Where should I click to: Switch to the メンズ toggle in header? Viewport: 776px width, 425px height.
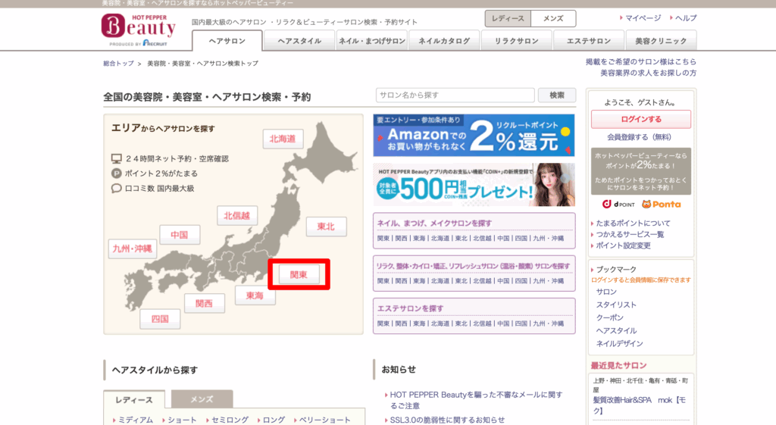point(552,18)
